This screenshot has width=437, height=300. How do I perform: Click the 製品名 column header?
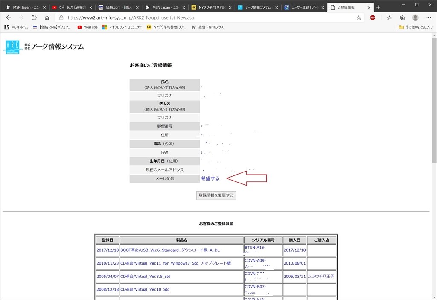pos(182,240)
